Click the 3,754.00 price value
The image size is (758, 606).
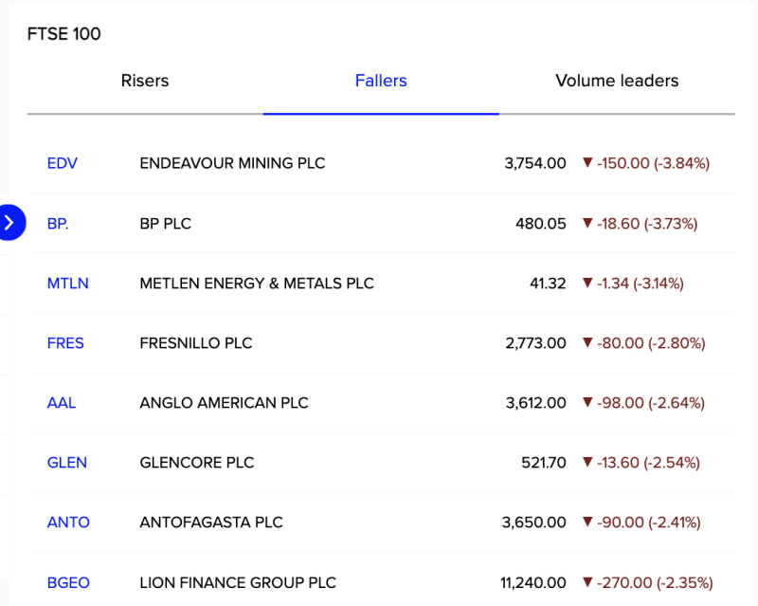click(535, 163)
